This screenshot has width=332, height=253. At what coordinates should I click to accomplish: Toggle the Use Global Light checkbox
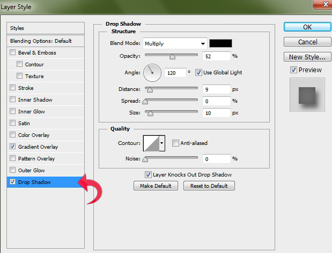click(x=198, y=73)
